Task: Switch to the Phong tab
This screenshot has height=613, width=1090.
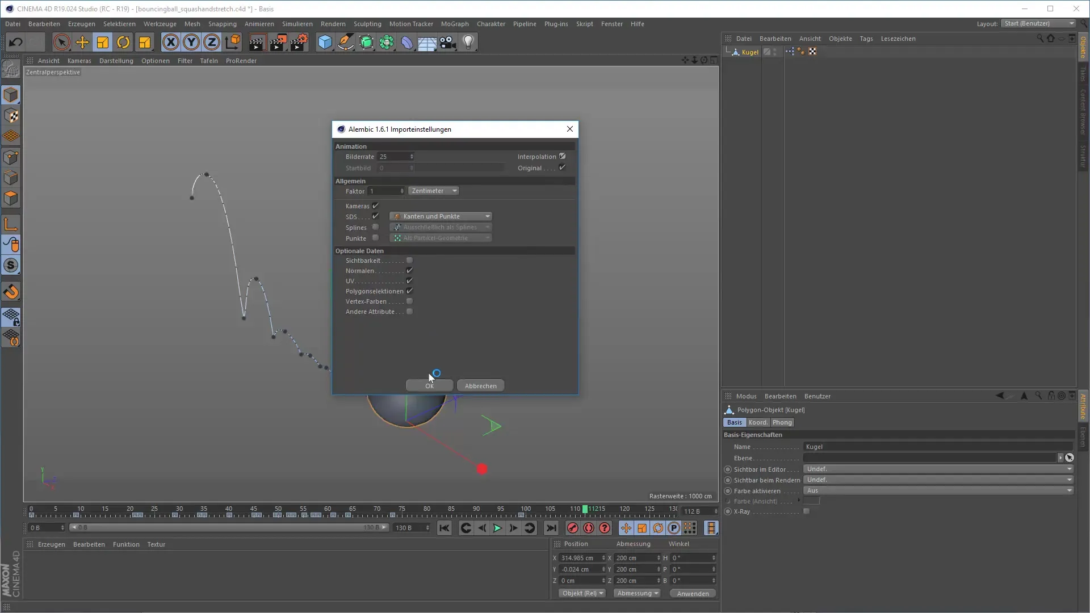Action: click(x=782, y=422)
